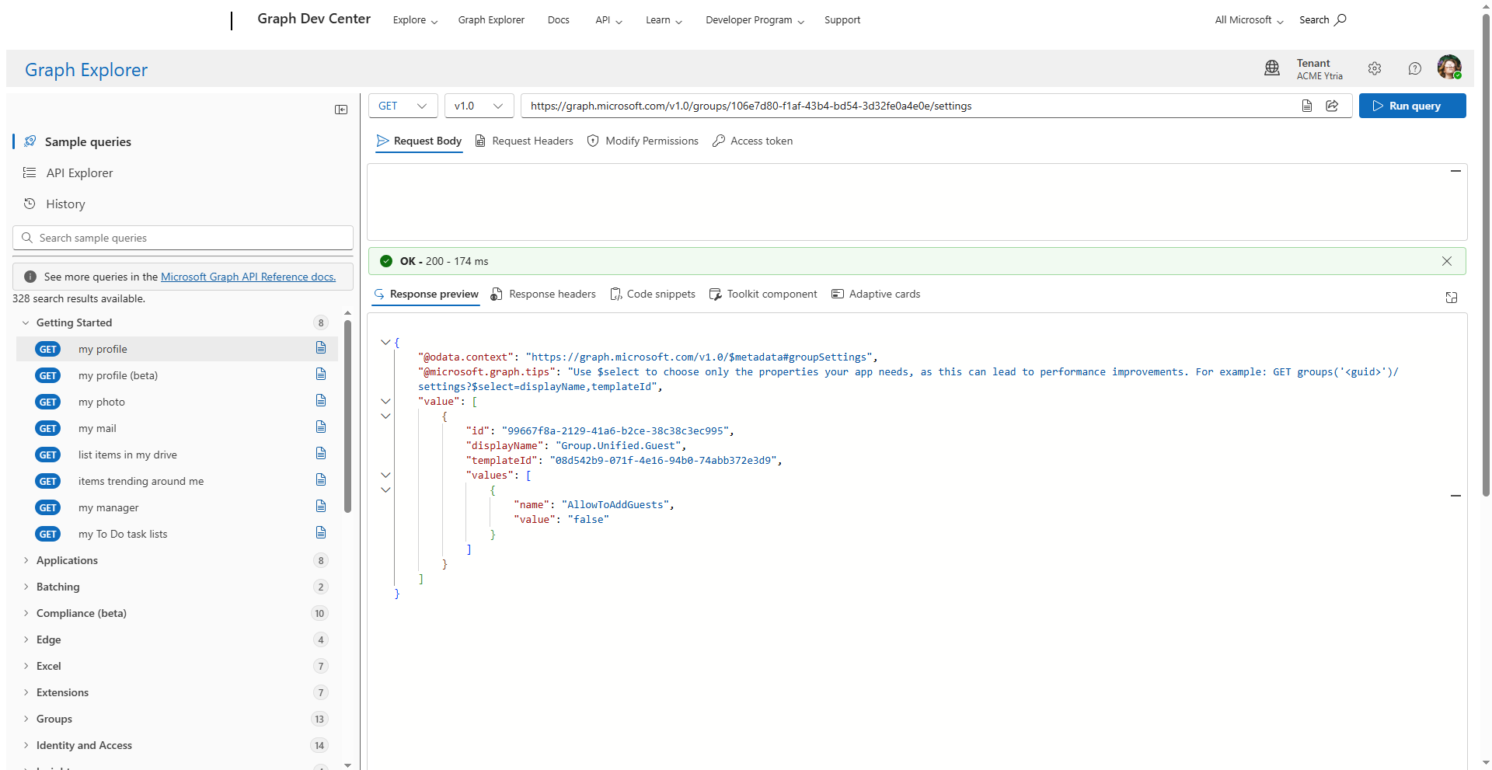Minimize the request body pane

1455,171
